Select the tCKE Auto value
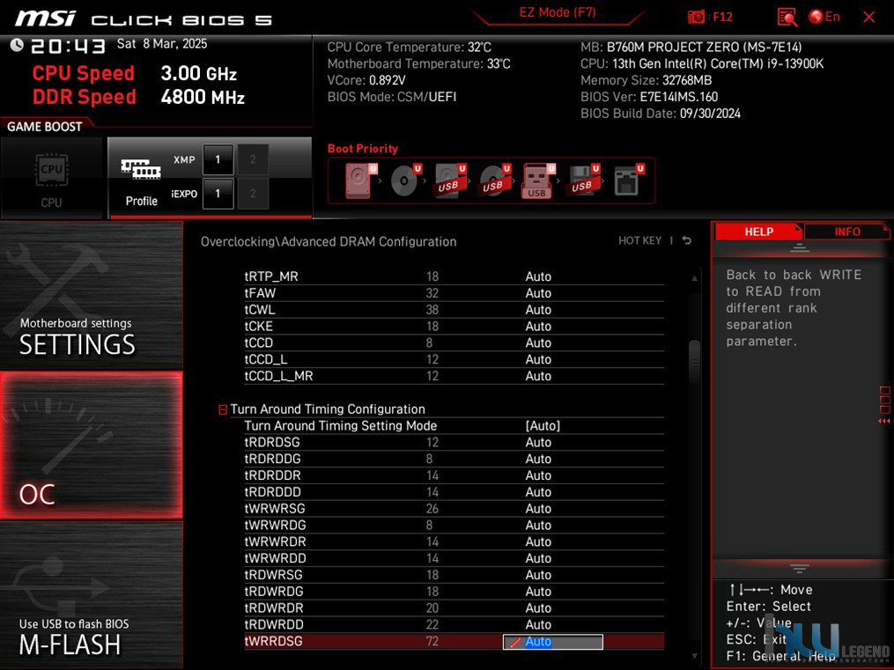The height and width of the screenshot is (670, 894). pos(538,326)
